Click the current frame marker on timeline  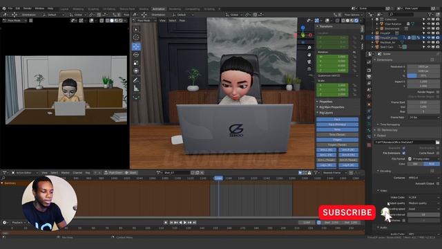pyautogui.click(x=218, y=178)
